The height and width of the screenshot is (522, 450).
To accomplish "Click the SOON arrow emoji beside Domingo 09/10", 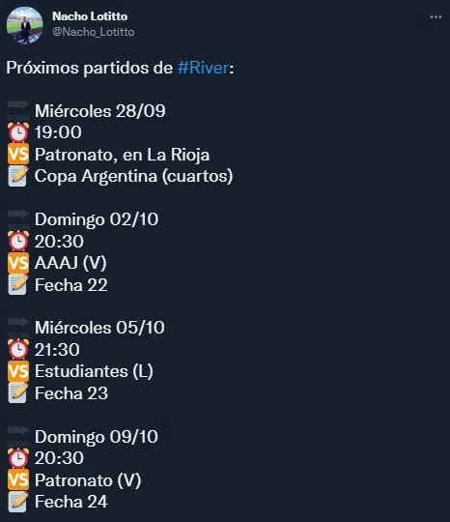I will click(x=18, y=436).
